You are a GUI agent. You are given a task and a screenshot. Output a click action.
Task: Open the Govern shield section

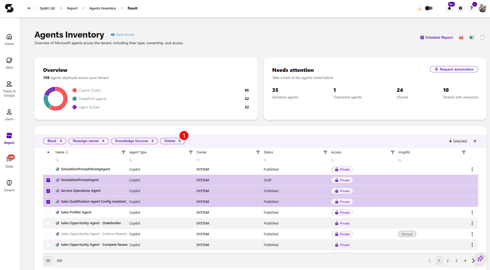(x=9, y=186)
